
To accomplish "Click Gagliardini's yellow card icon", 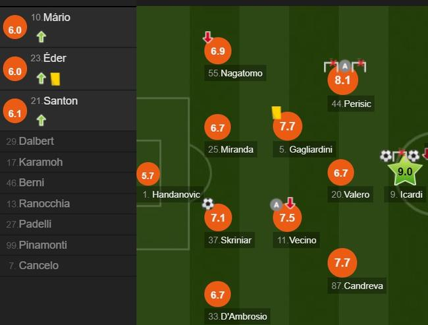I will (277, 113).
